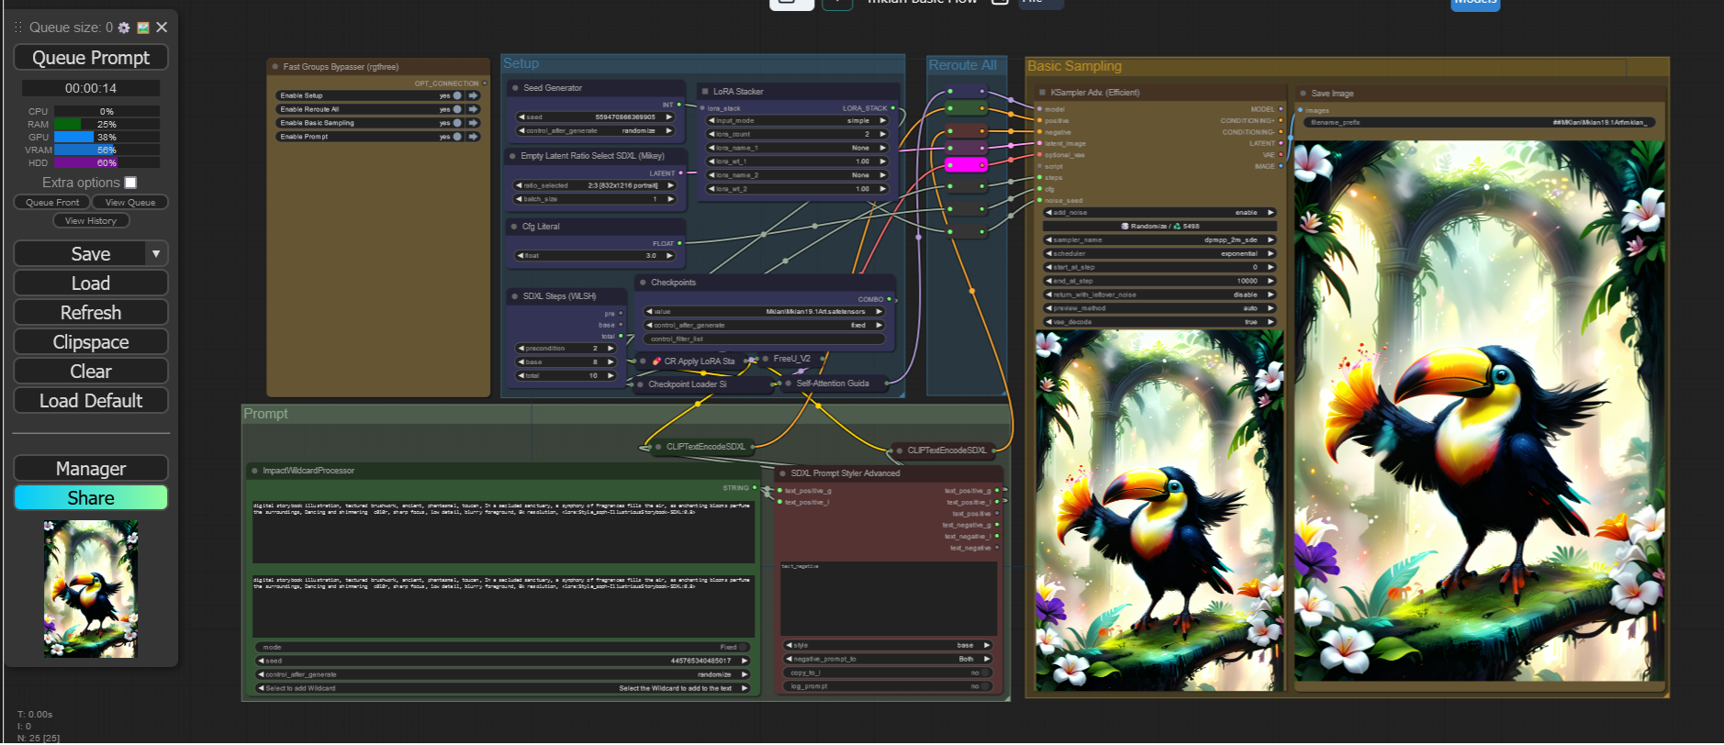Image resolution: width=1724 pixels, height=745 pixels.
Task: Open the ratio_selected dropdown
Action: (x=595, y=185)
